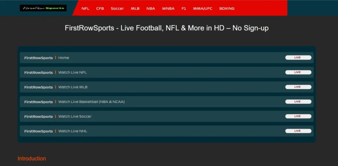
Task: Click LIVE button for Basketball row
Action: coord(298,102)
